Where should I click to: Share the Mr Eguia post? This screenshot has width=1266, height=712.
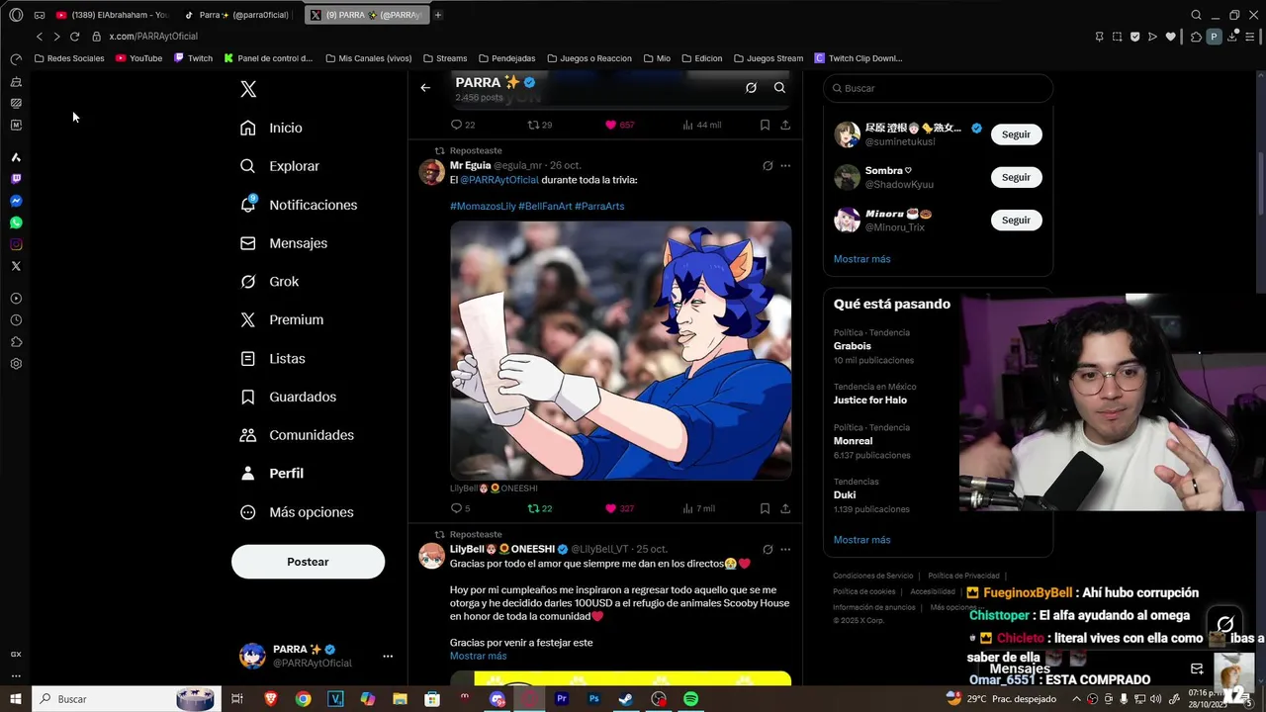(x=785, y=508)
